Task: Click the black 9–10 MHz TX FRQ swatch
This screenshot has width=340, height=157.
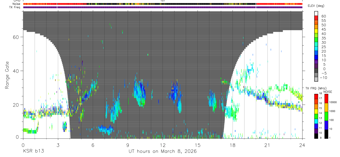Action: click(x=316, y=136)
